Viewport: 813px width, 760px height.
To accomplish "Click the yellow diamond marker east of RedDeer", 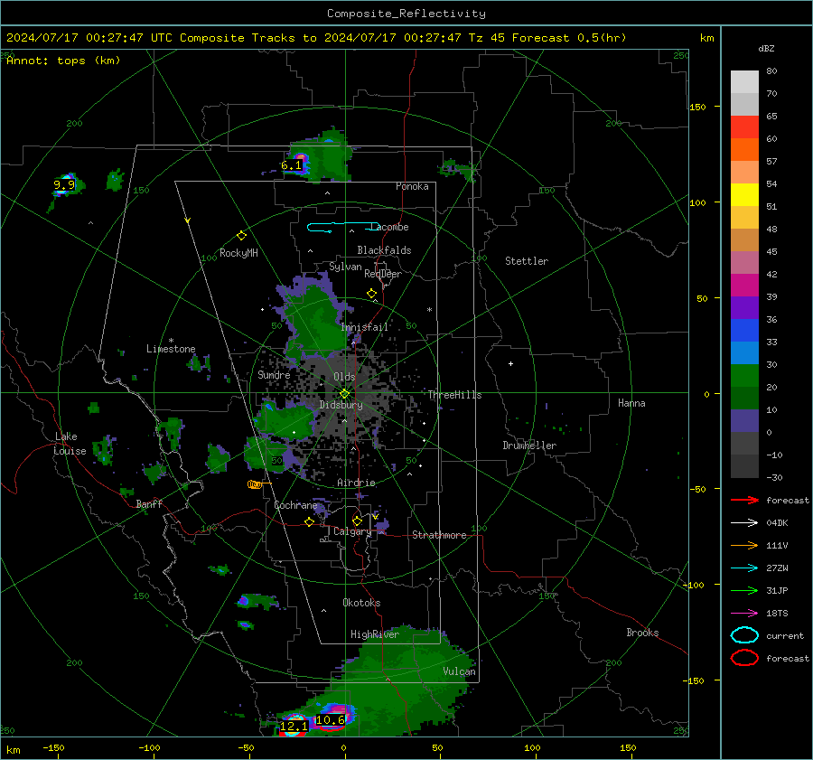I will coord(371,294).
